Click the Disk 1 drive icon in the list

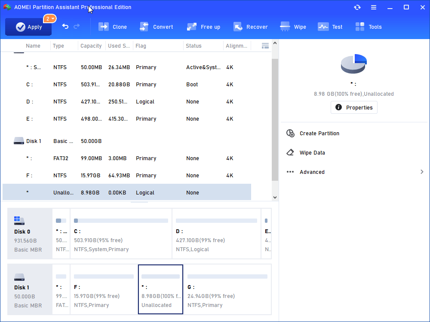[x=19, y=141]
